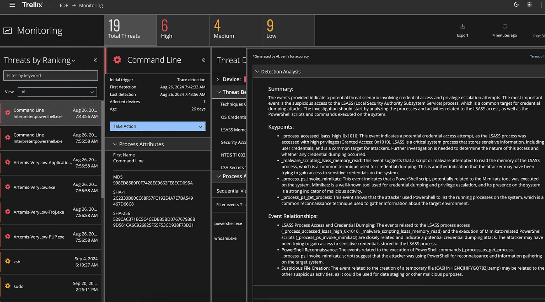Screen dimensions: 545x302
Task: Click the Sequential View label
Action: 231,191
